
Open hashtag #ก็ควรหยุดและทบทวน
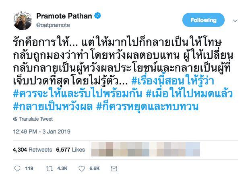[147, 107]
